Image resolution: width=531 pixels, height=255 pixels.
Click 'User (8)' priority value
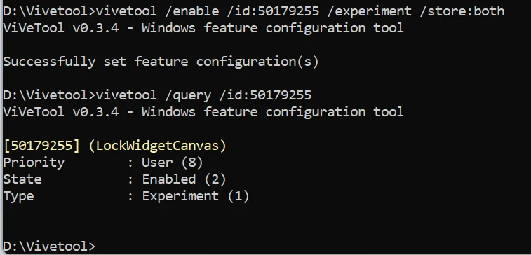(173, 163)
